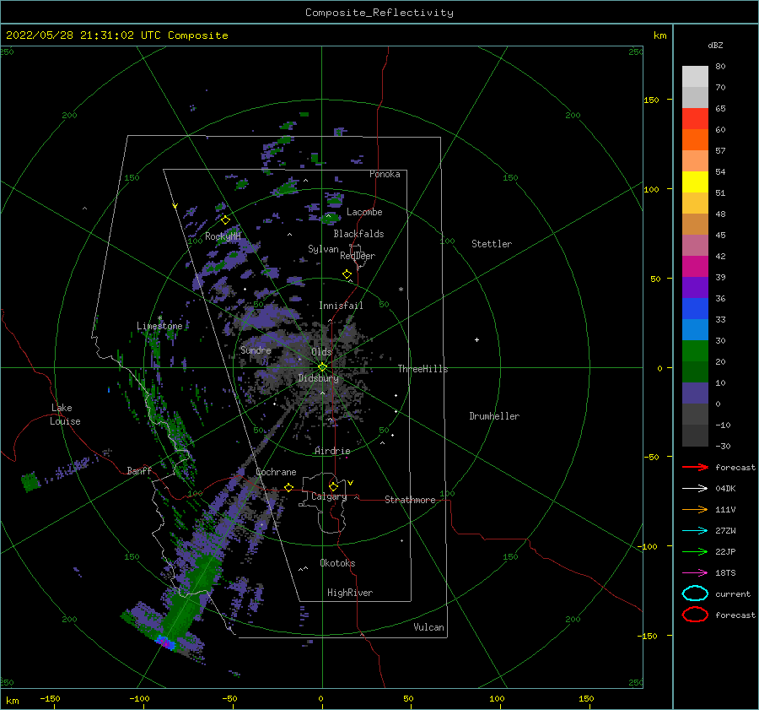This screenshot has width=759, height=710.
Task: Click the 2022/05/28 21:31:02 UTC timestamp
Action: tap(84, 35)
